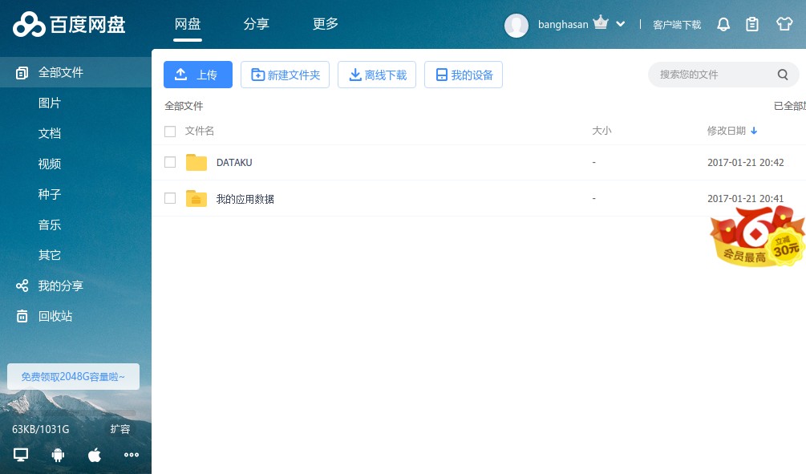806x474 pixels.
Task: Click the Android download icon
Action: point(57,455)
